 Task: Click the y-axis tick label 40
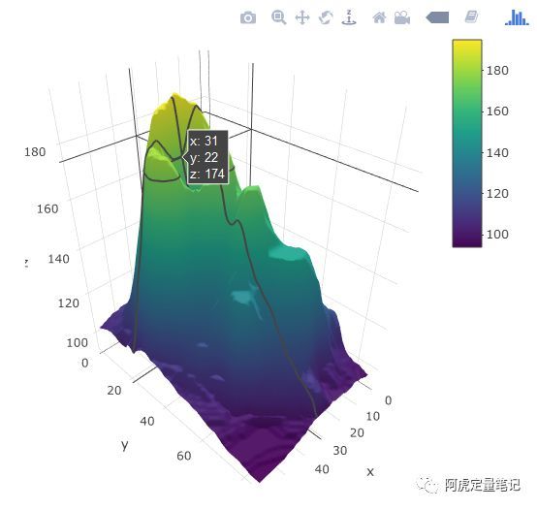tap(147, 421)
